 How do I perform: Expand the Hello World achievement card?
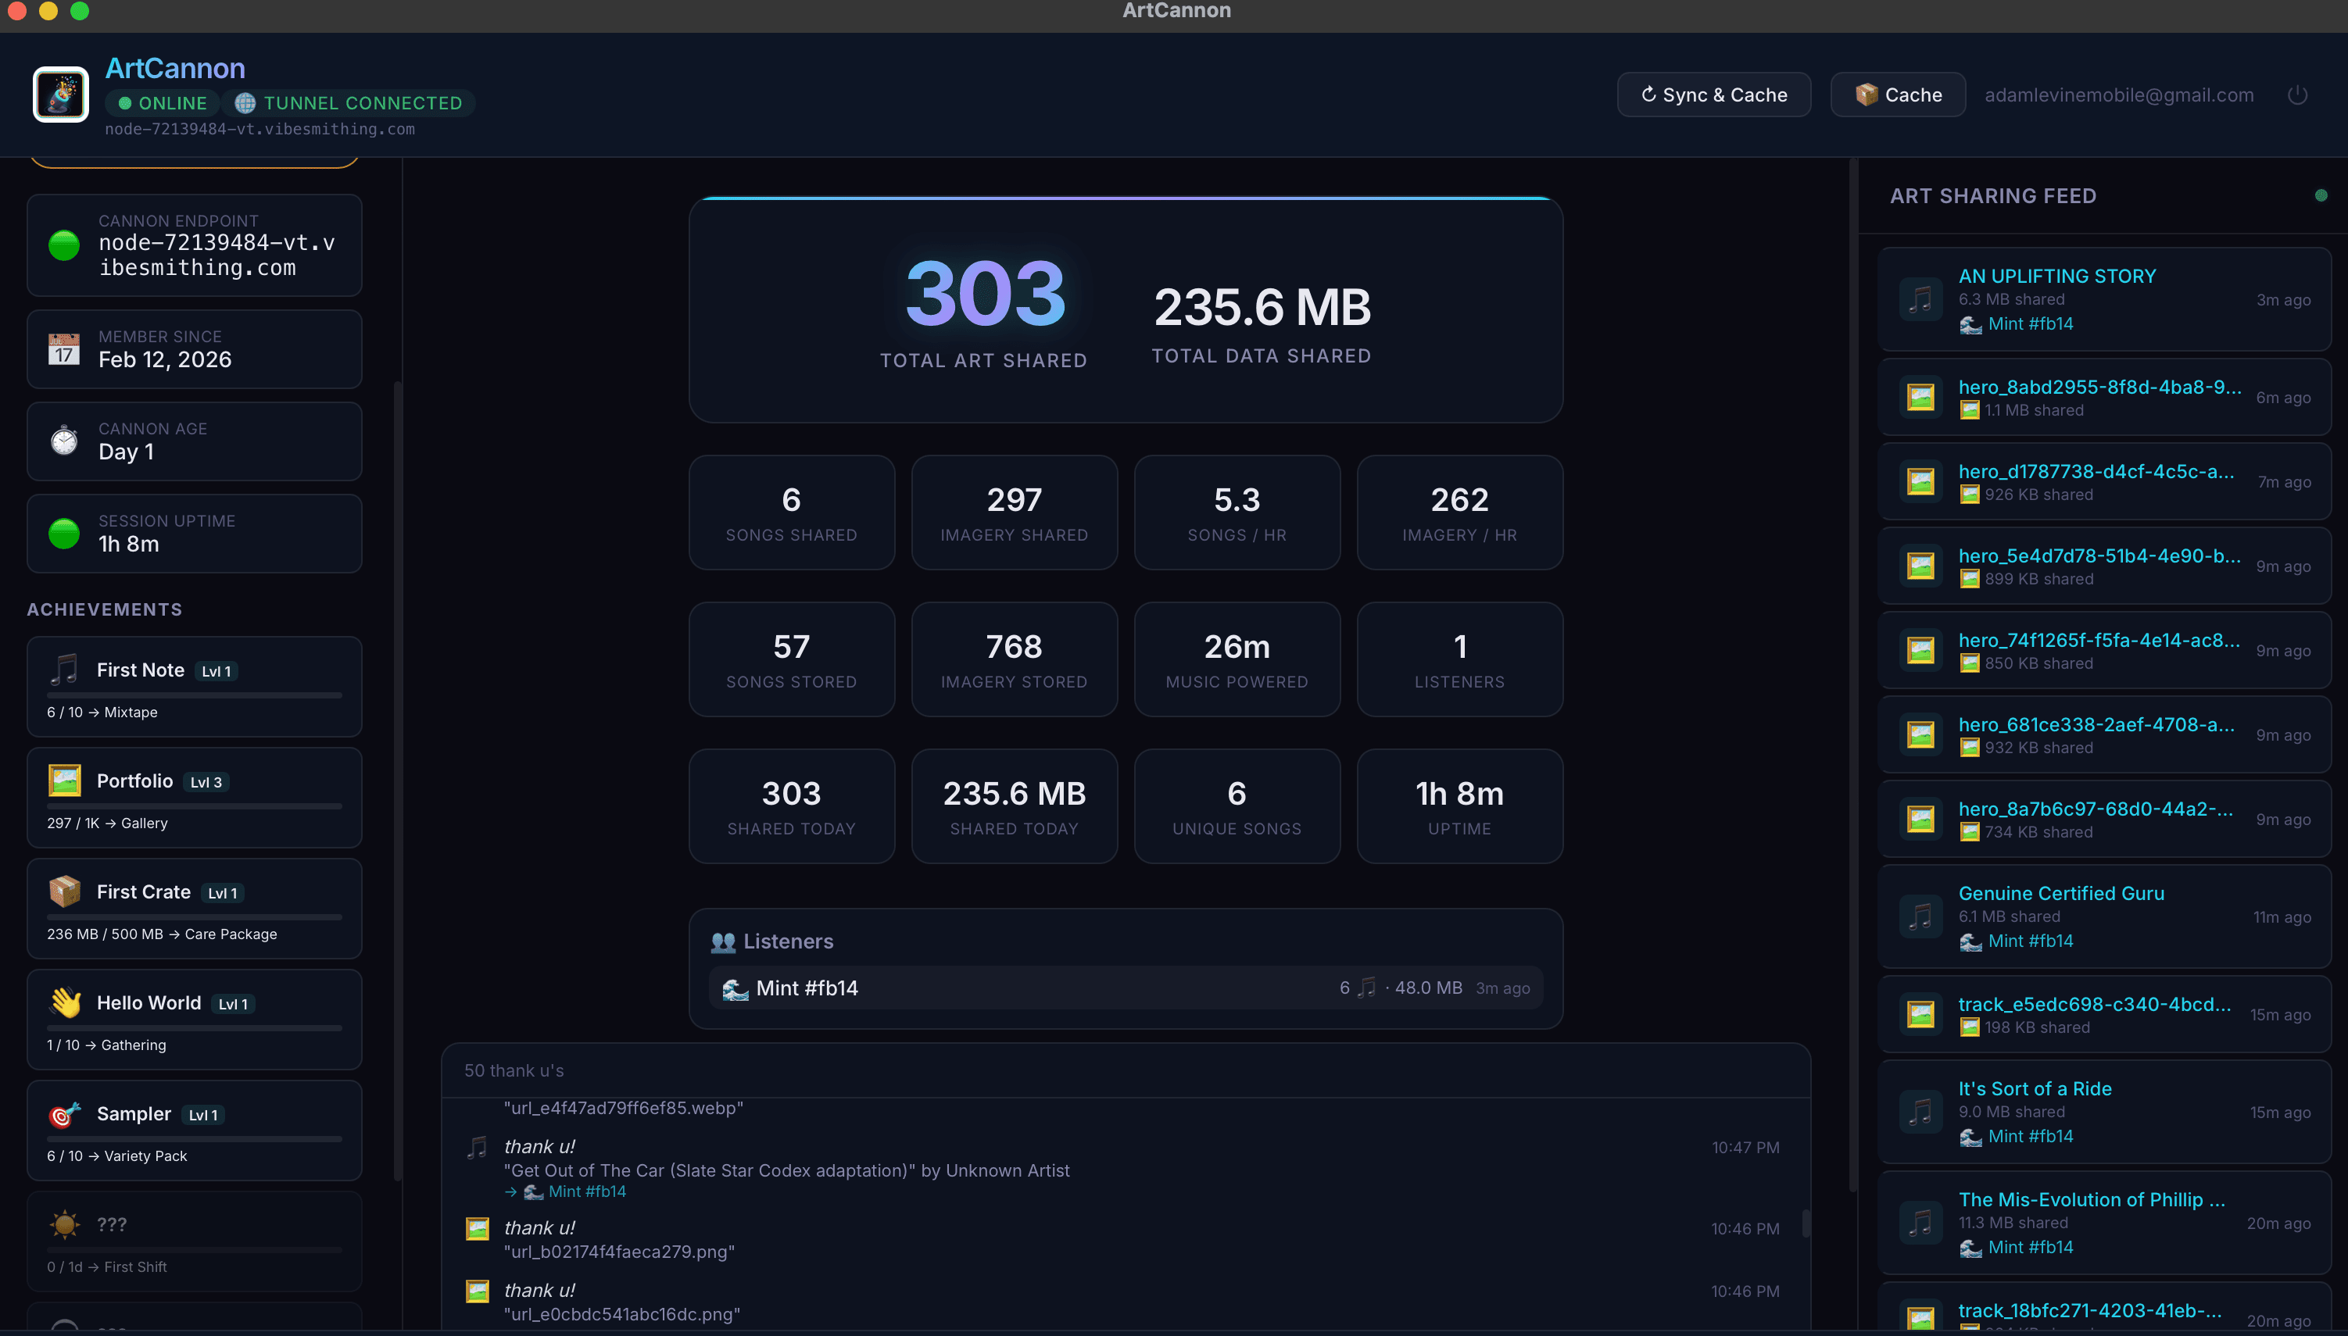pyautogui.click(x=194, y=1020)
